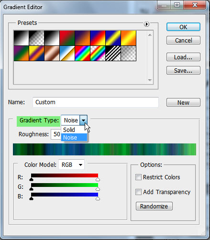The width and height of the screenshot is (210, 240).
Task: Choose the transparent stripes gradient preset
Action: 113,54
